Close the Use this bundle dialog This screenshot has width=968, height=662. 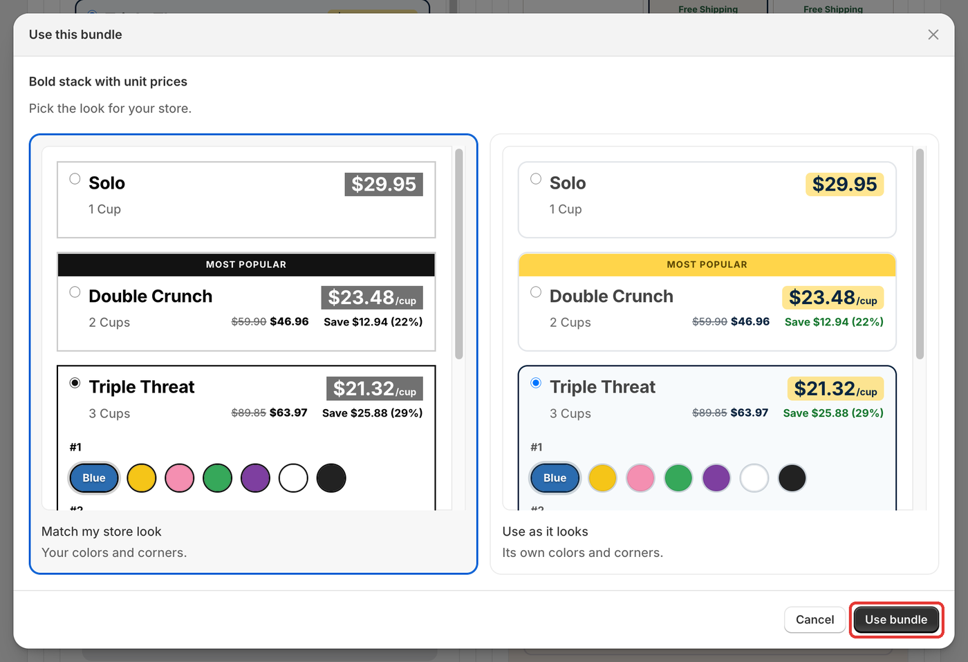click(x=933, y=35)
